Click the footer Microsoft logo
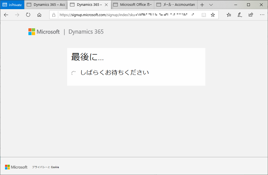This screenshot has height=175, width=268. click(x=16, y=167)
